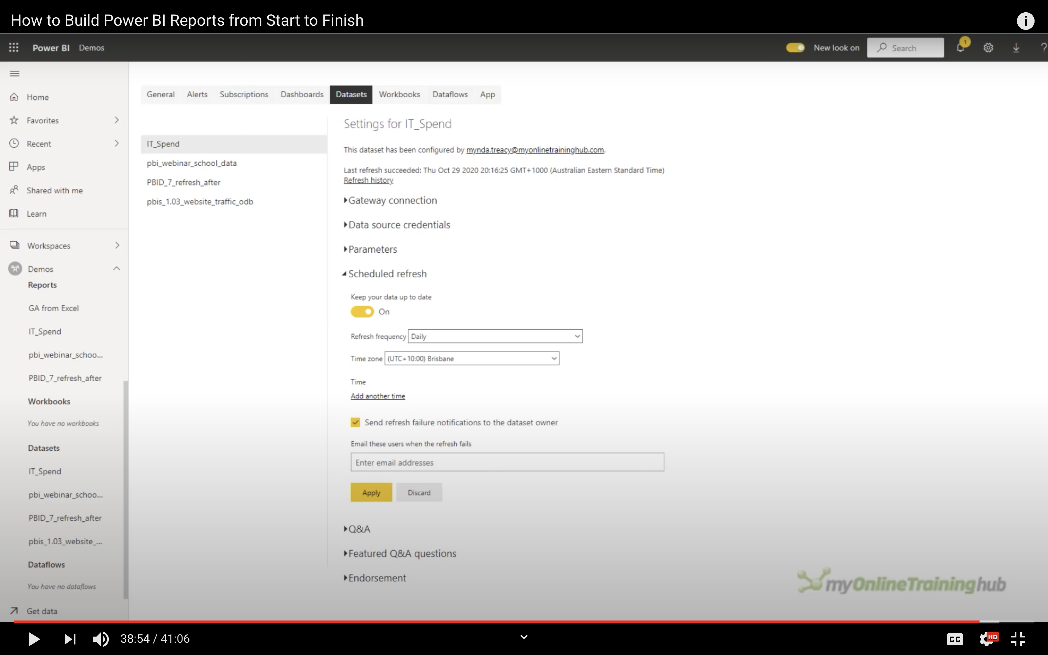The height and width of the screenshot is (655, 1048).
Task: Switch to the Dataflows tab
Action: 449,94
